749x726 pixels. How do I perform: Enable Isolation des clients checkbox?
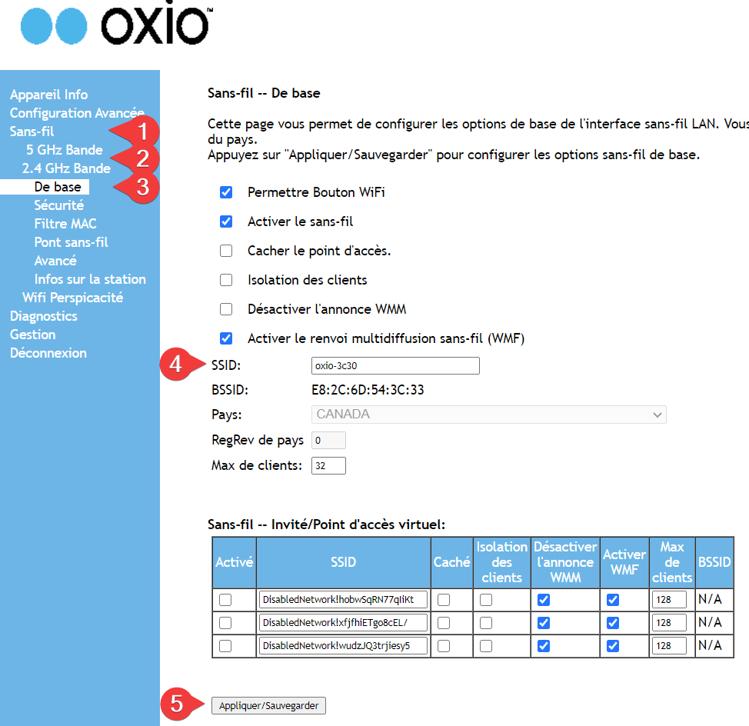click(x=226, y=280)
